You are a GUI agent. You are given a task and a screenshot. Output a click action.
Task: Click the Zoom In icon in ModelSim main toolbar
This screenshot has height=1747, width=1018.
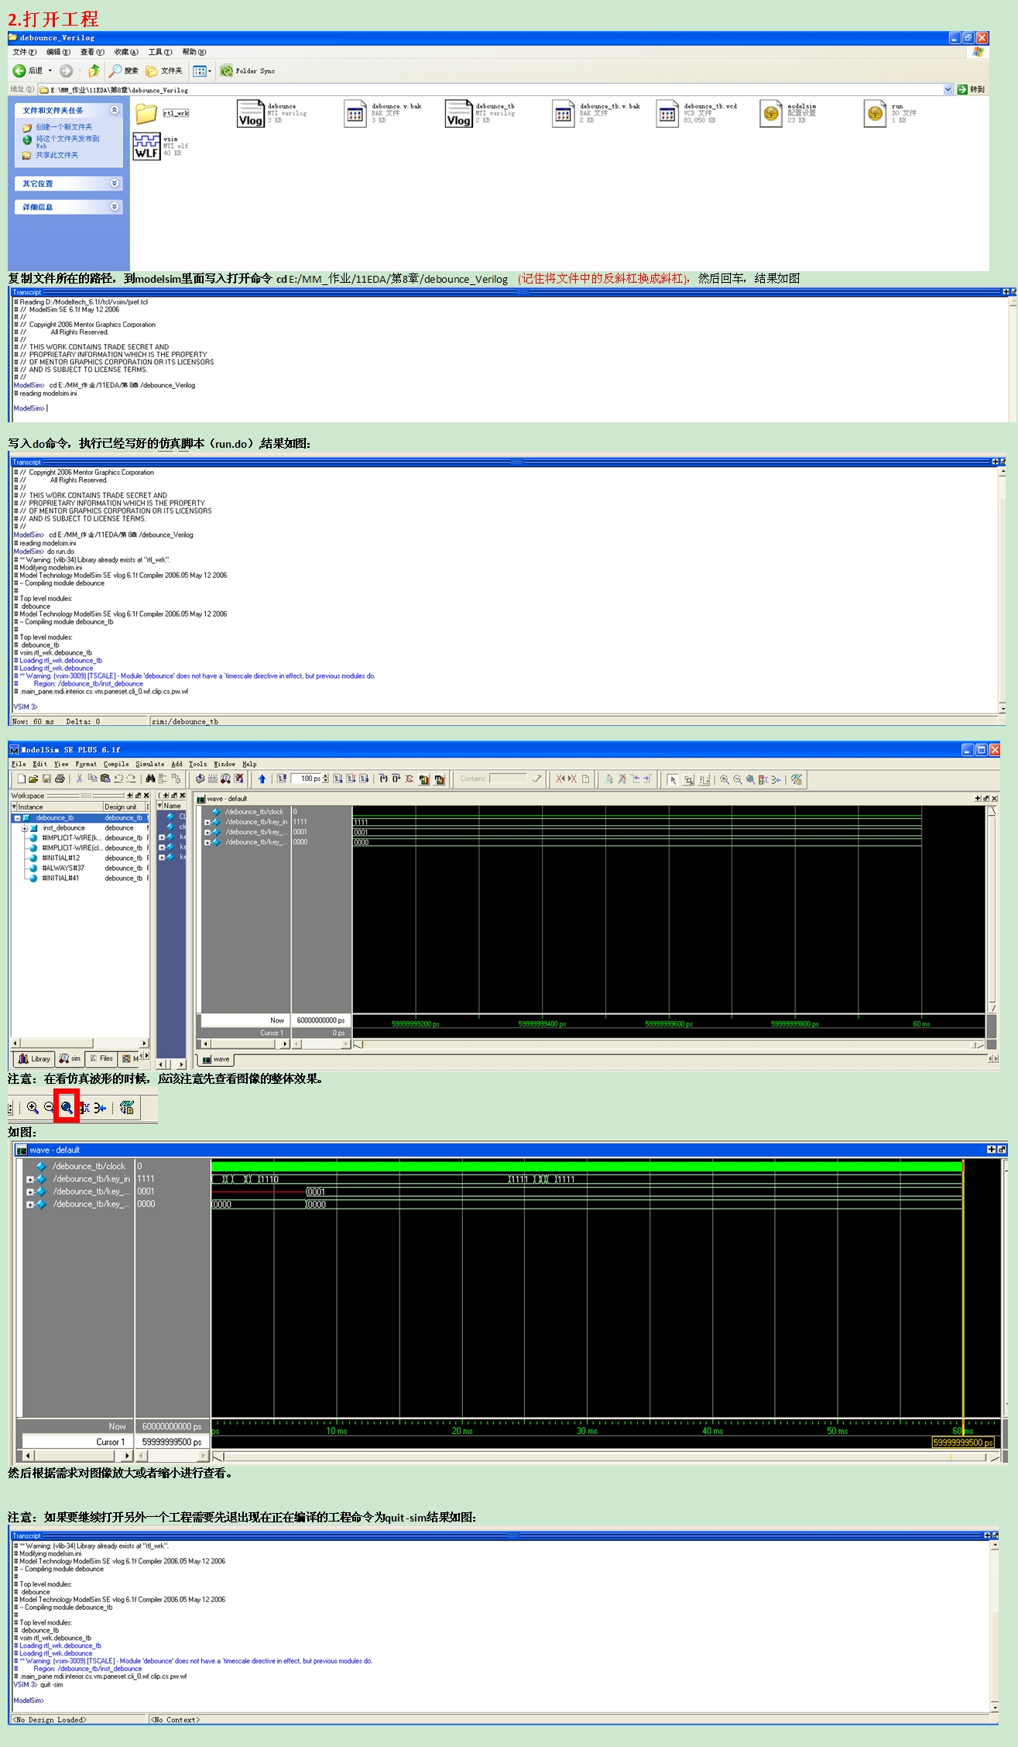click(724, 779)
